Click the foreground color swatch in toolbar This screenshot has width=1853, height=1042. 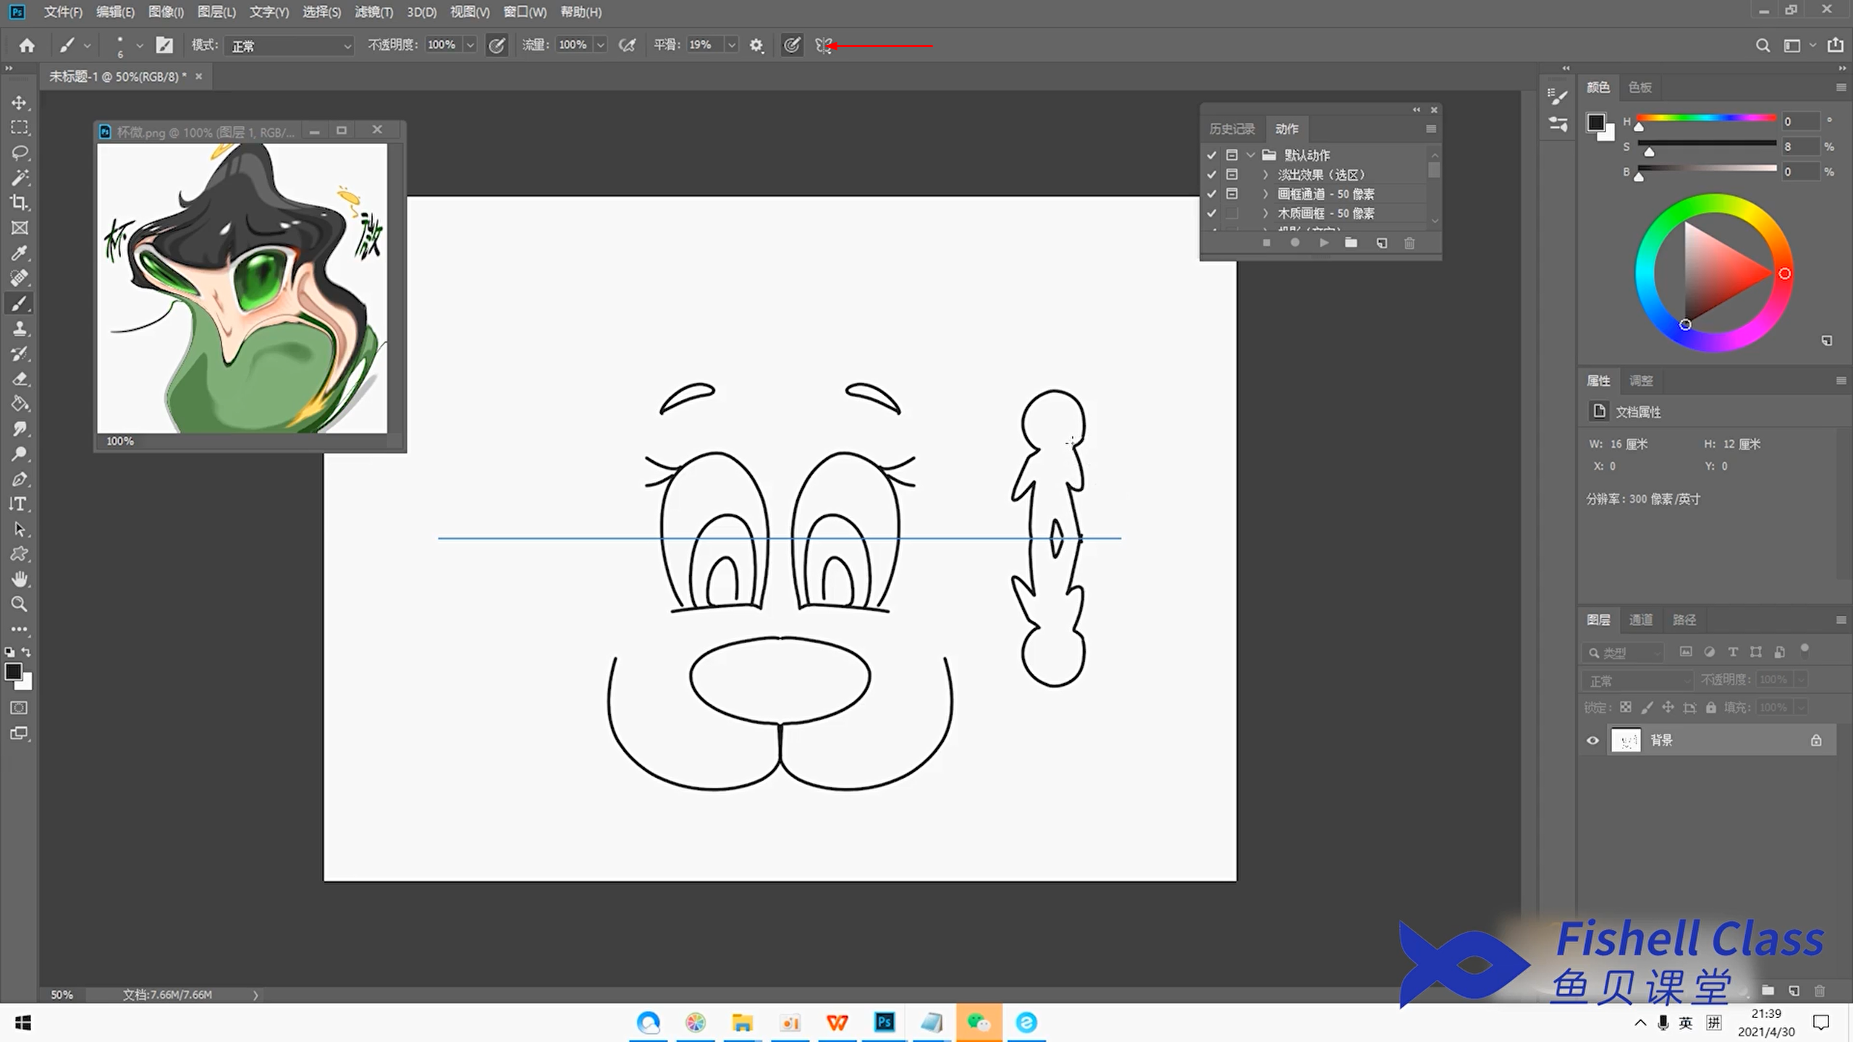(12, 672)
